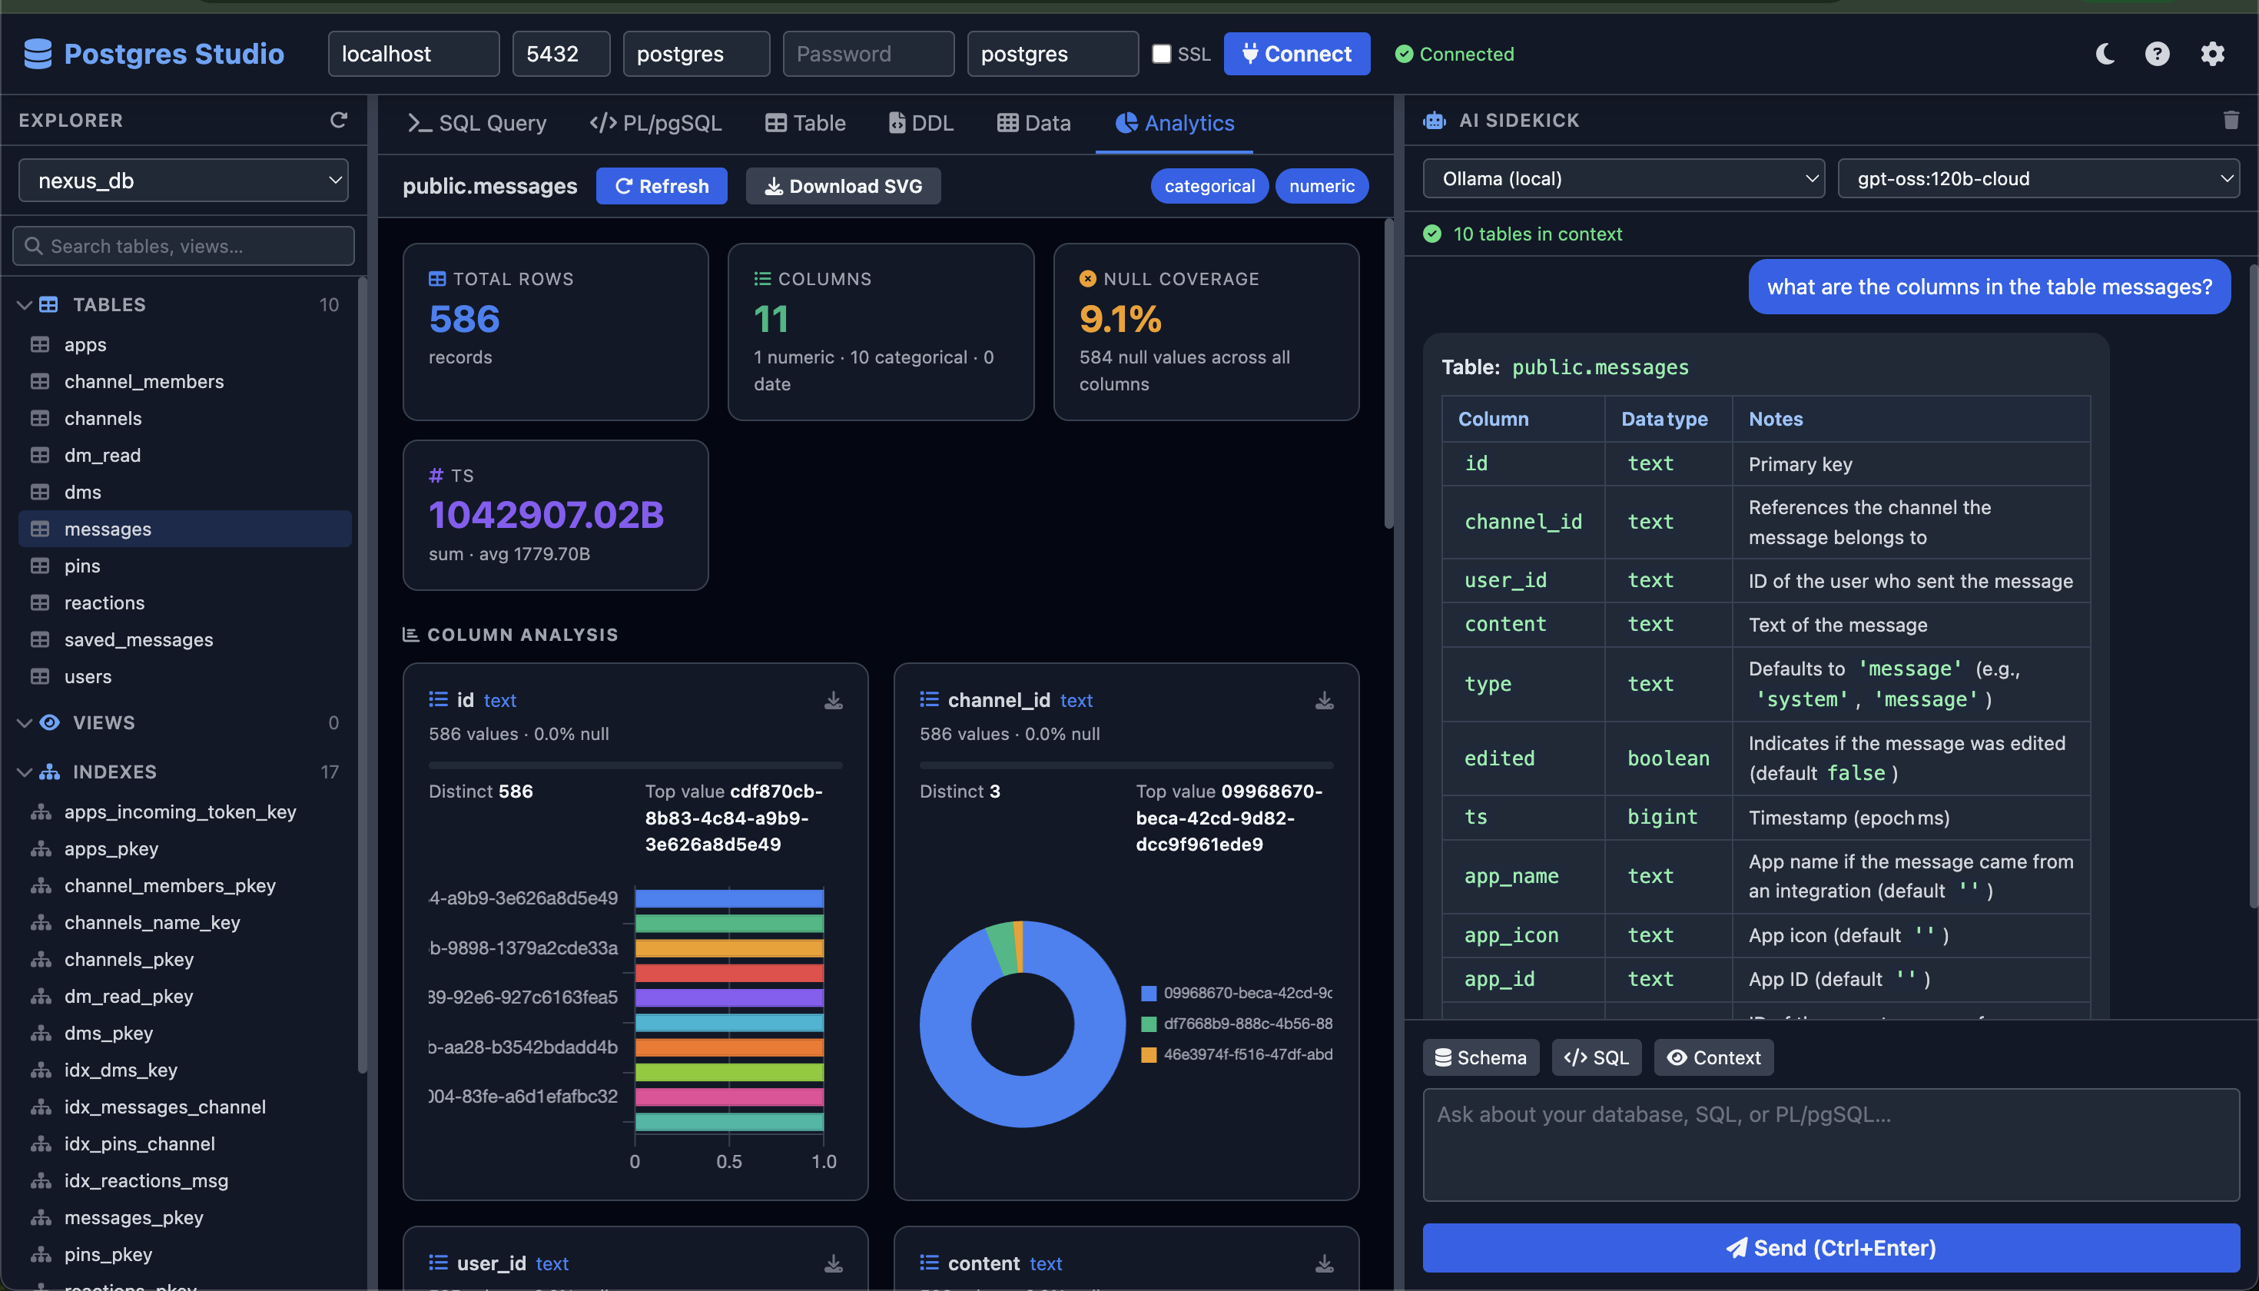Viewport: 2259px width, 1291px height.
Task: Click the search magnifier icon
Action: (34, 246)
